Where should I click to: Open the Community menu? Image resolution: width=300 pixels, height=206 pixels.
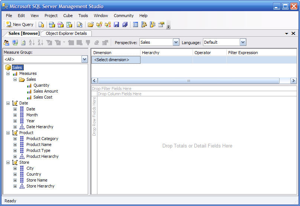123,16
